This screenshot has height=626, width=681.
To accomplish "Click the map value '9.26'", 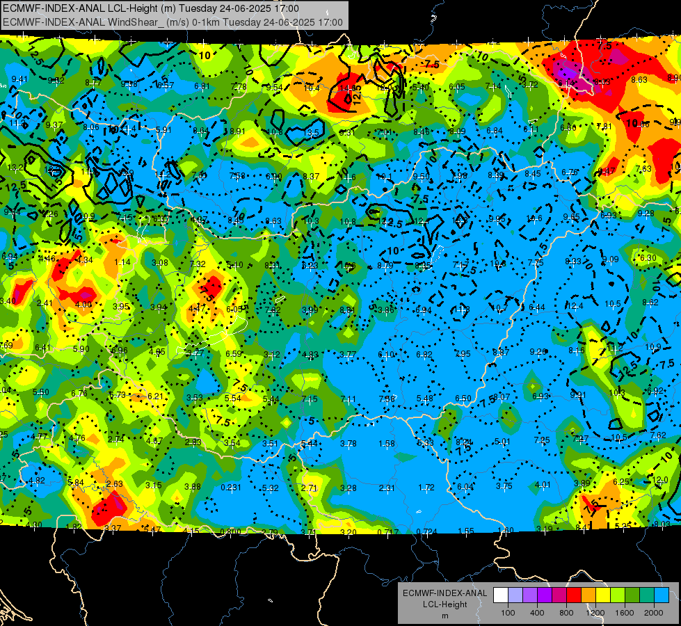I will (538, 352).
